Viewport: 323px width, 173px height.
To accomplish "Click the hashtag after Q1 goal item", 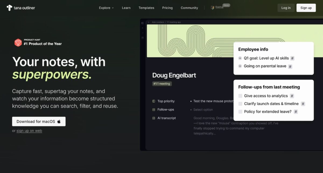I will [x=293, y=58].
